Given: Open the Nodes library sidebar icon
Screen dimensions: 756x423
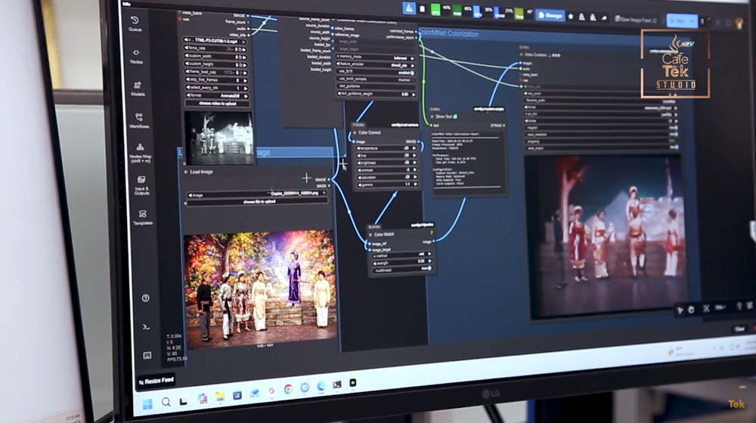Looking at the screenshot, I should point(136,56).
